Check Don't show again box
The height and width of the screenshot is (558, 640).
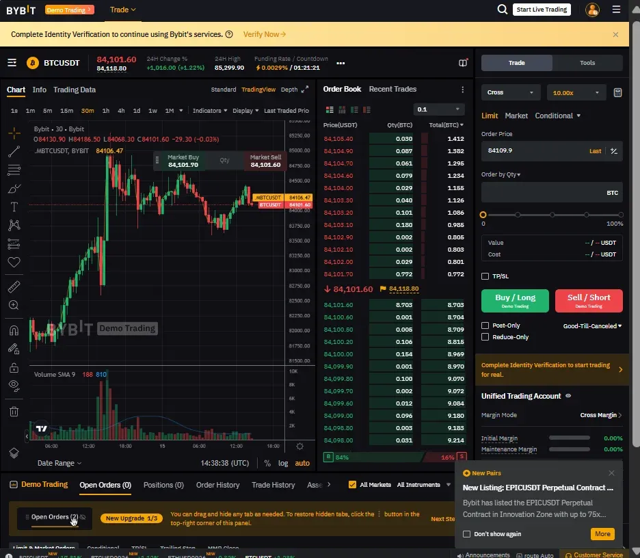pyautogui.click(x=466, y=534)
